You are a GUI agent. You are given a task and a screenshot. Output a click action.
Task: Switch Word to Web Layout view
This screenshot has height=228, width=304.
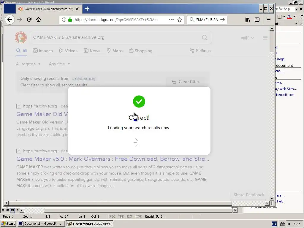tap(7, 210)
